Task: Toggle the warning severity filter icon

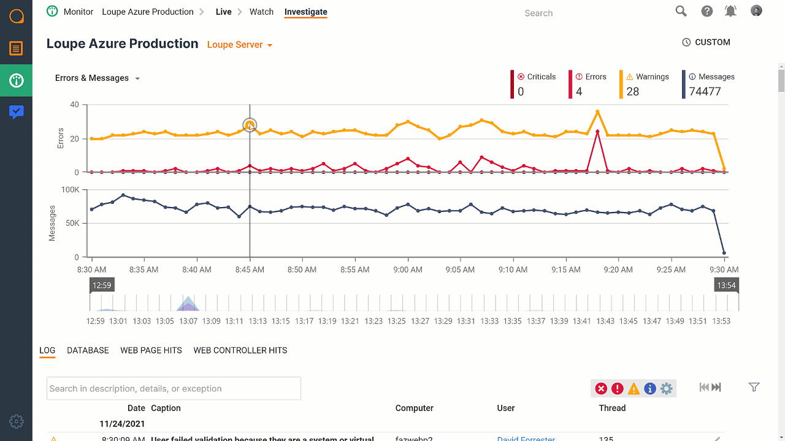Action: click(x=634, y=388)
